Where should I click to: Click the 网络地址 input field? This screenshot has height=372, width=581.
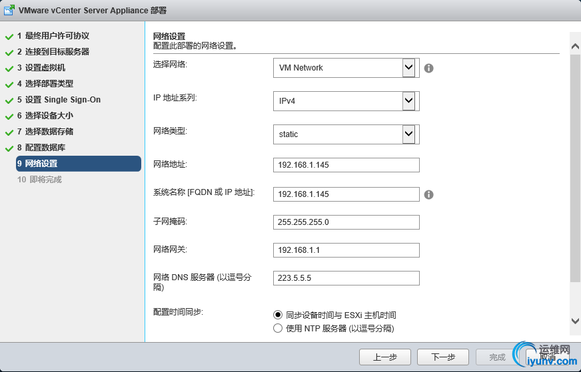pos(346,165)
